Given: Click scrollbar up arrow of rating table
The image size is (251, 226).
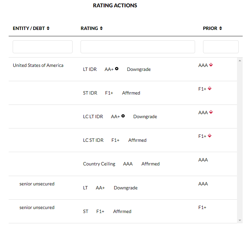Looking at the screenshot, I should coord(240,61).
